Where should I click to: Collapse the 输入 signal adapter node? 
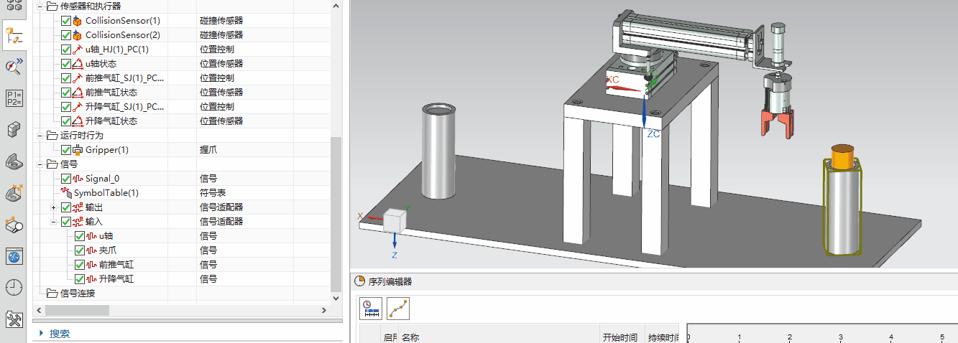click(53, 222)
